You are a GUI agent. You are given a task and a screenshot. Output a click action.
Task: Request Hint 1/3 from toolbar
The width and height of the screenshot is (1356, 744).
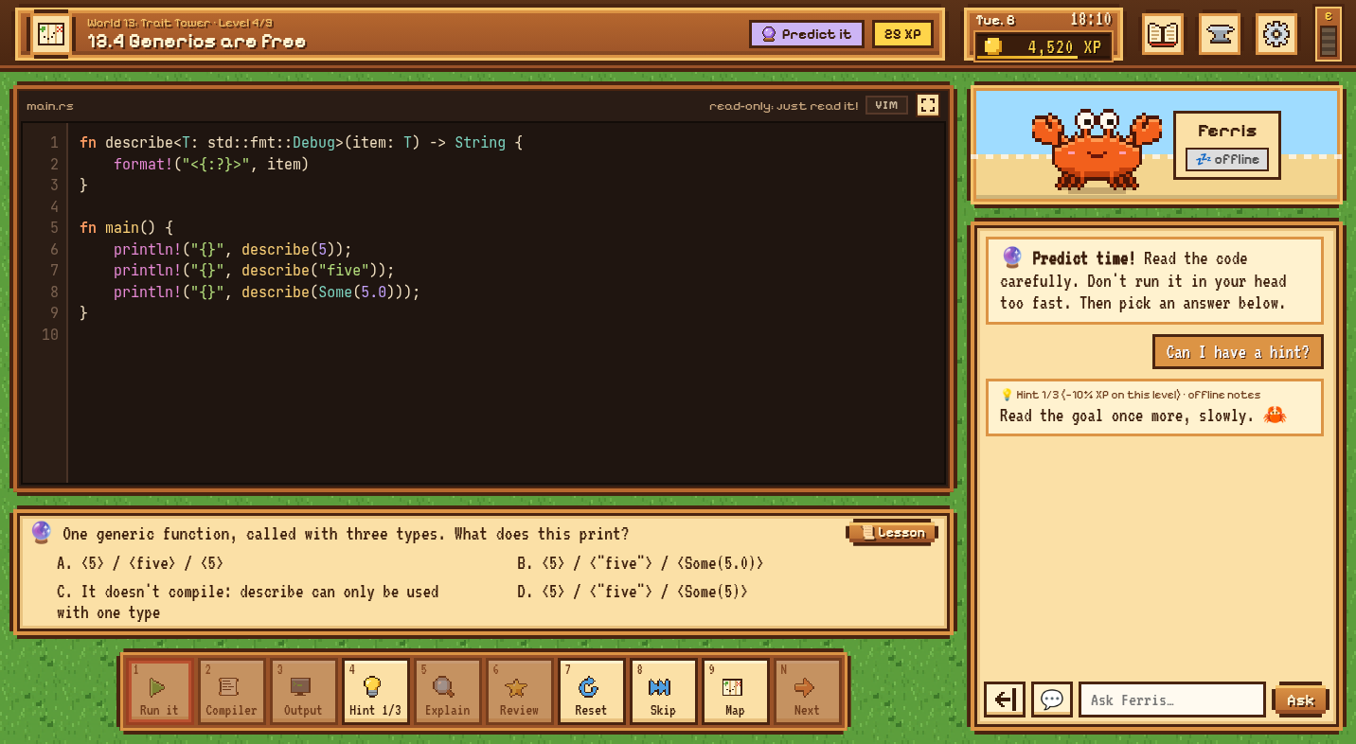point(375,692)
